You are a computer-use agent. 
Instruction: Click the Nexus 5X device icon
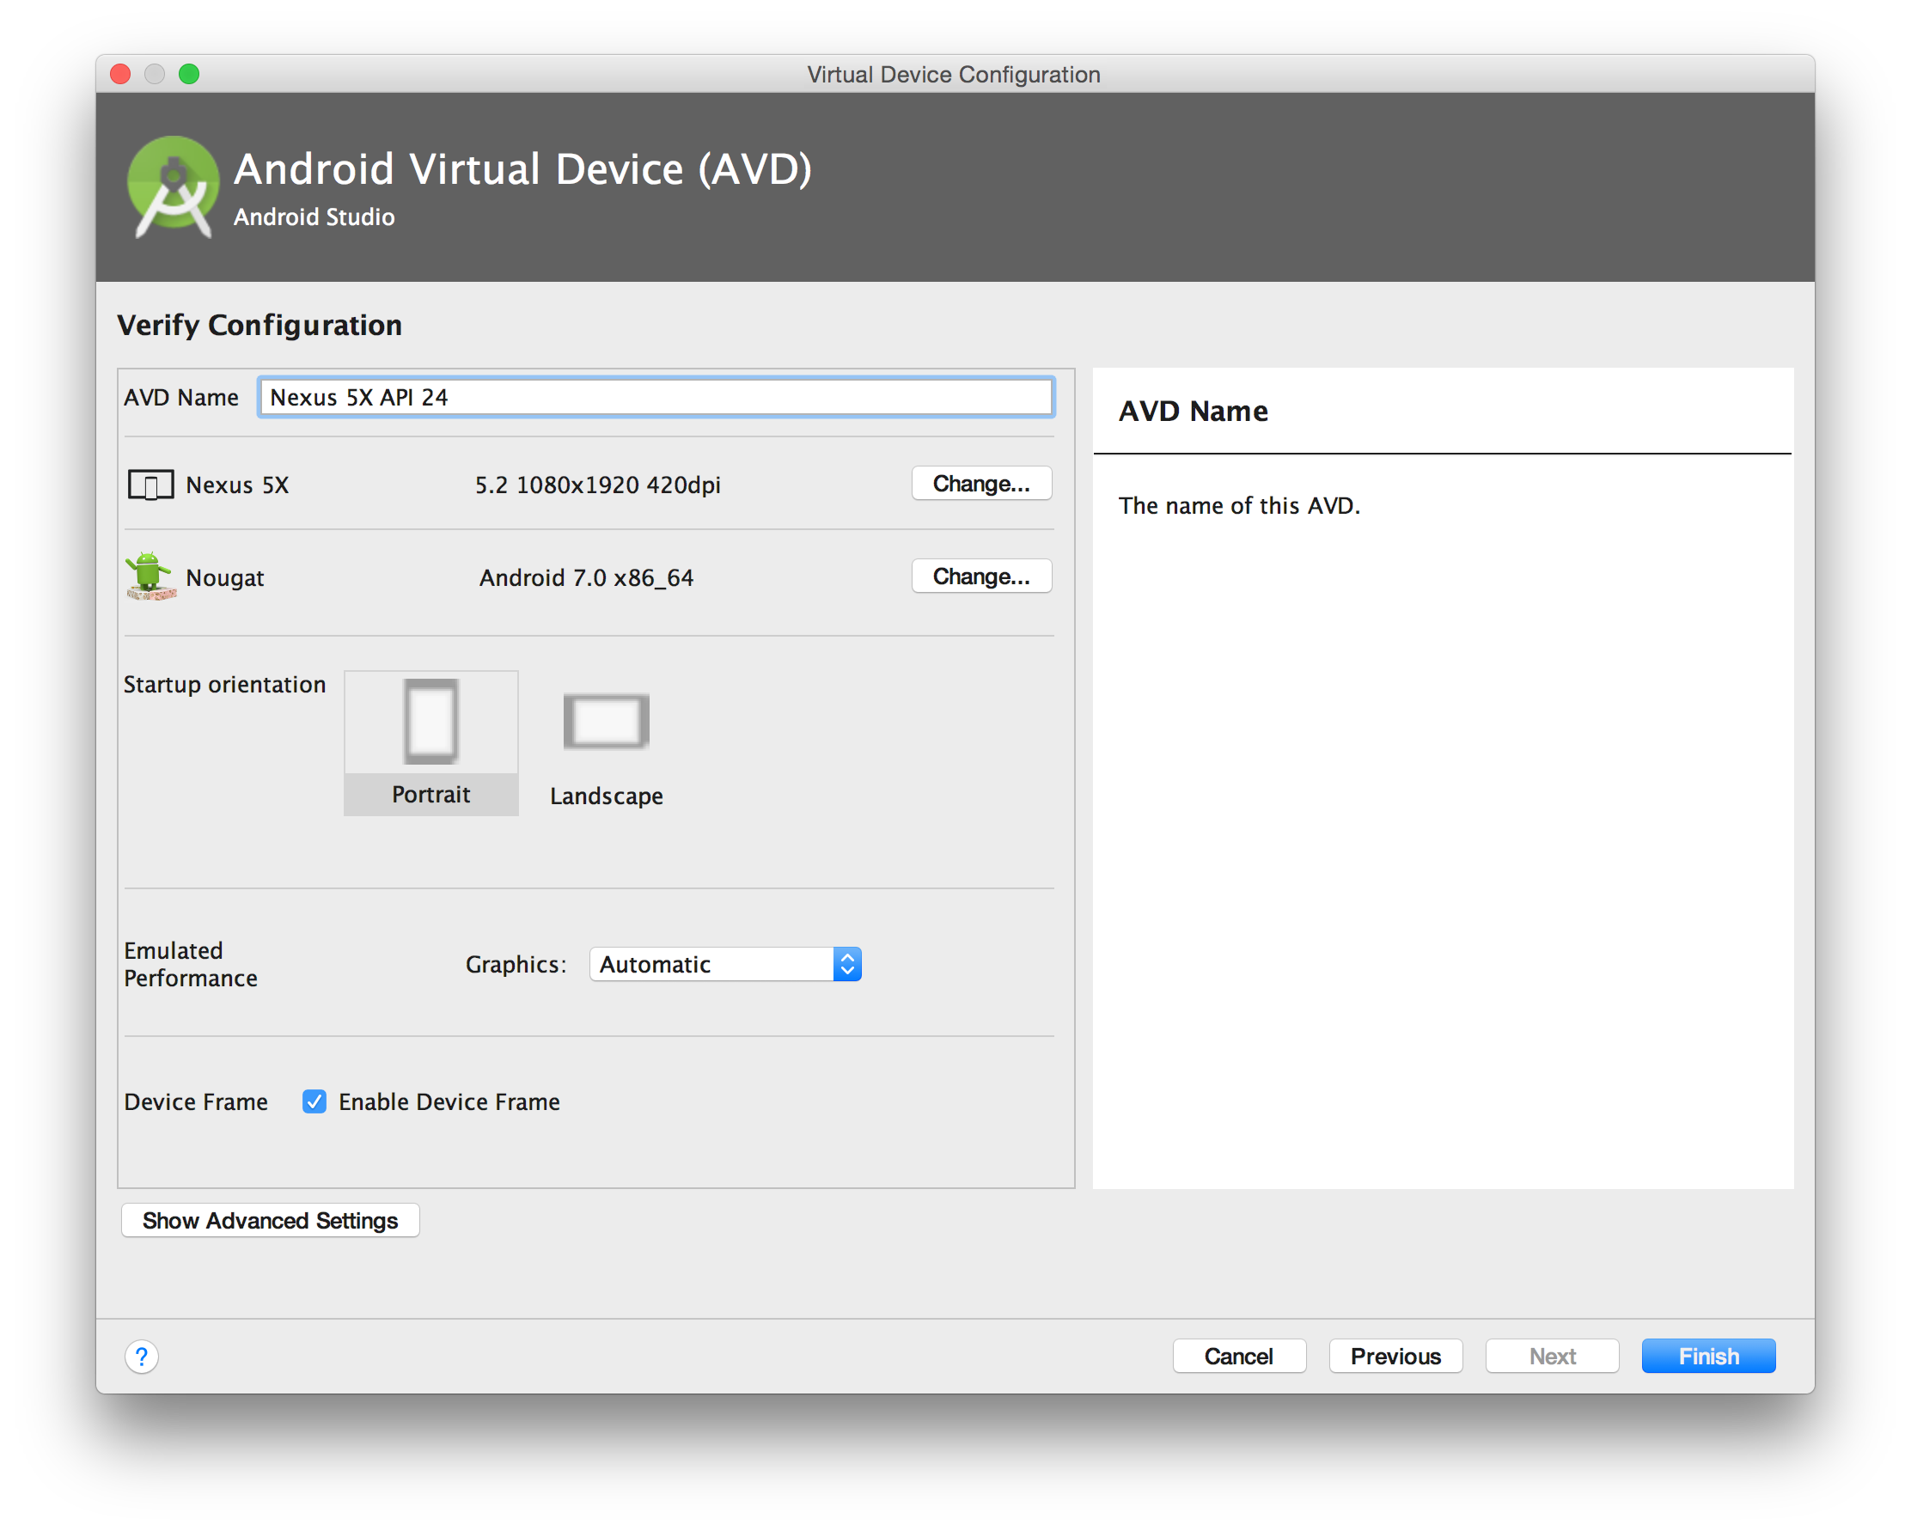[x=150, y=485]
